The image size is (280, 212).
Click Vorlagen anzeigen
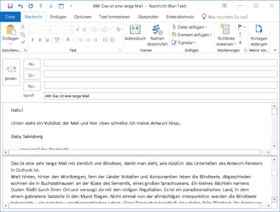tap(259, 35)
